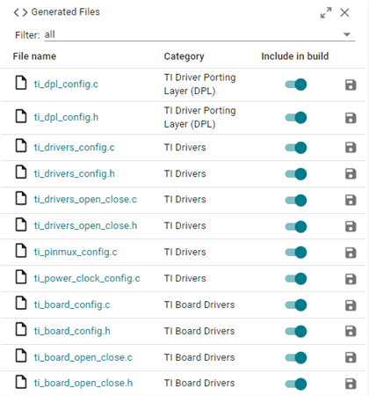Click the Include in build column header
Image resolution: width=369 pixels, height=396 pixels.
[x=295, y=56]
